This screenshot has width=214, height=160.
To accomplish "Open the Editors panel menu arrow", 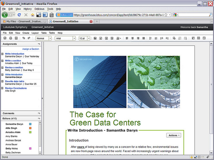I will point(39,119).
